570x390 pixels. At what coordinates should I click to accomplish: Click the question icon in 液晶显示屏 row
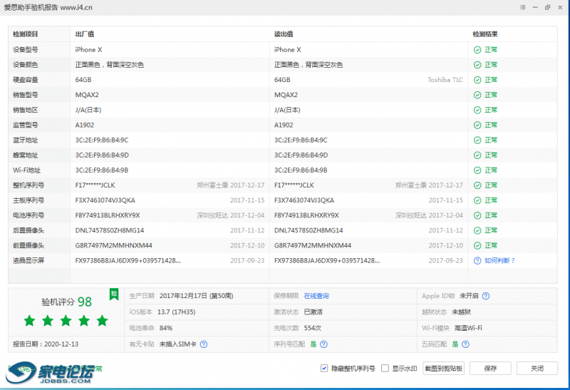[x=477, y=261]
